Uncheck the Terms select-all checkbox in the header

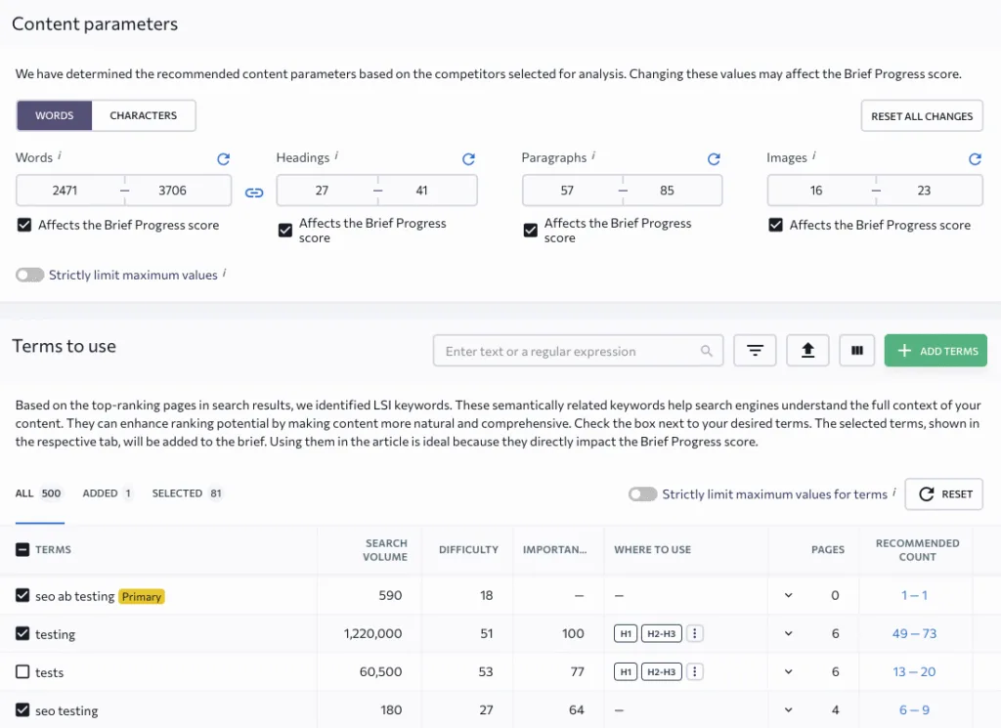pyautogui.click(x=22, y=549)
